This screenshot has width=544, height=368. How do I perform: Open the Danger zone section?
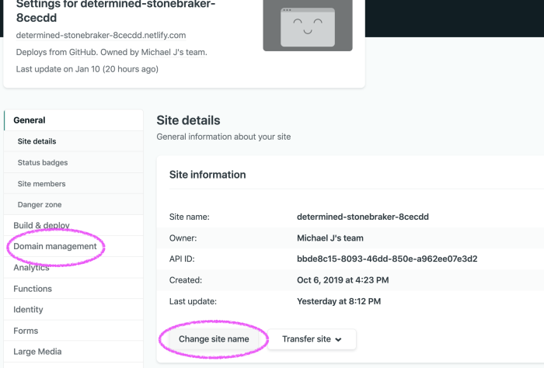click(73, 205)
